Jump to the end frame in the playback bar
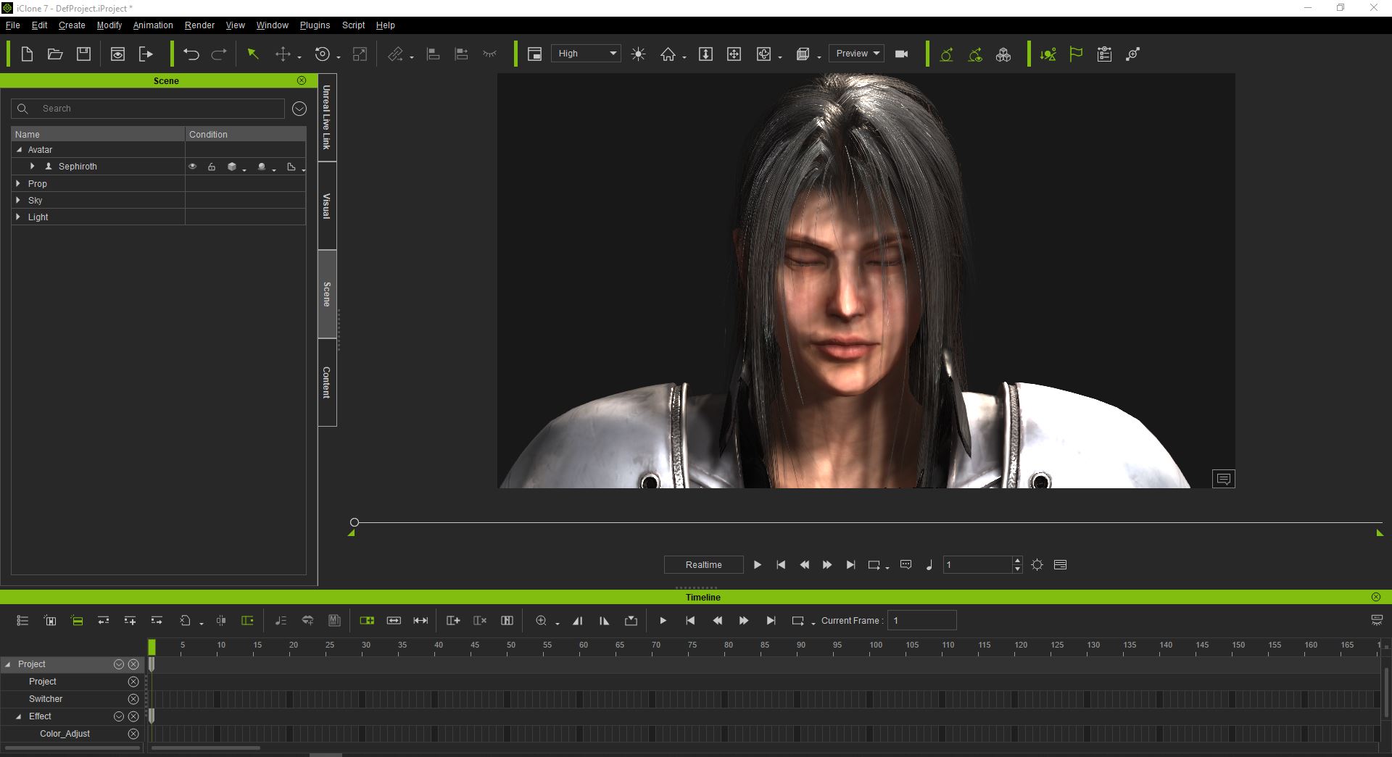Image resolution: width=1392 pixels, height=757 pixels. (x=850, y=565)
